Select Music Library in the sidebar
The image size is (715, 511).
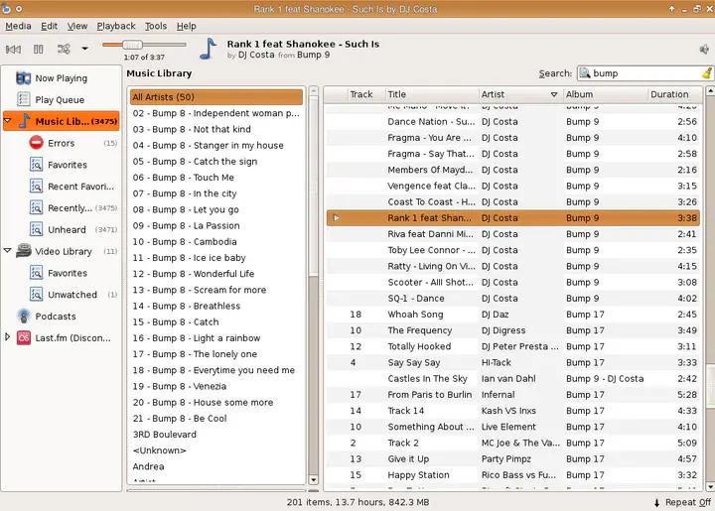(x=62, y=121)
